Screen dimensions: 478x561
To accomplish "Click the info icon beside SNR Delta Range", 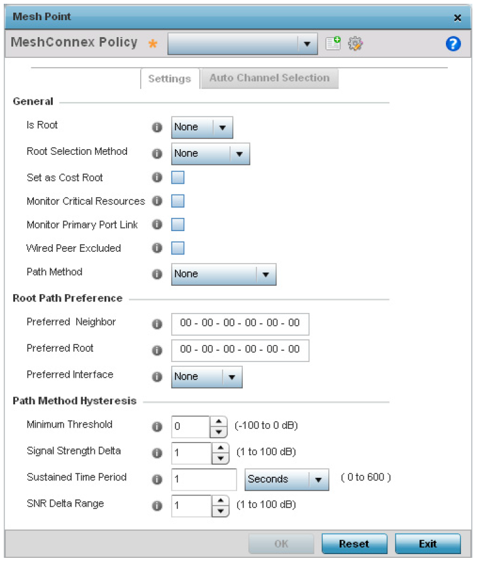I will point(157,506).
